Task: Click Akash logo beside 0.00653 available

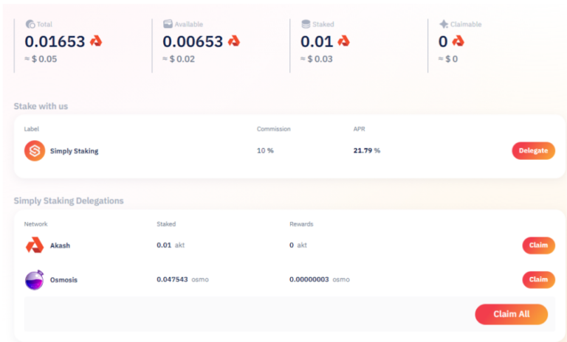Action: click(x=234, y=42)
